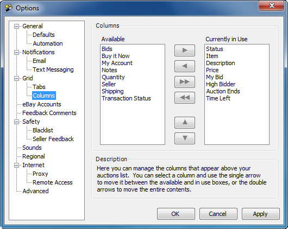
Task: Close the Options dialog
Action: pos(272,5)
